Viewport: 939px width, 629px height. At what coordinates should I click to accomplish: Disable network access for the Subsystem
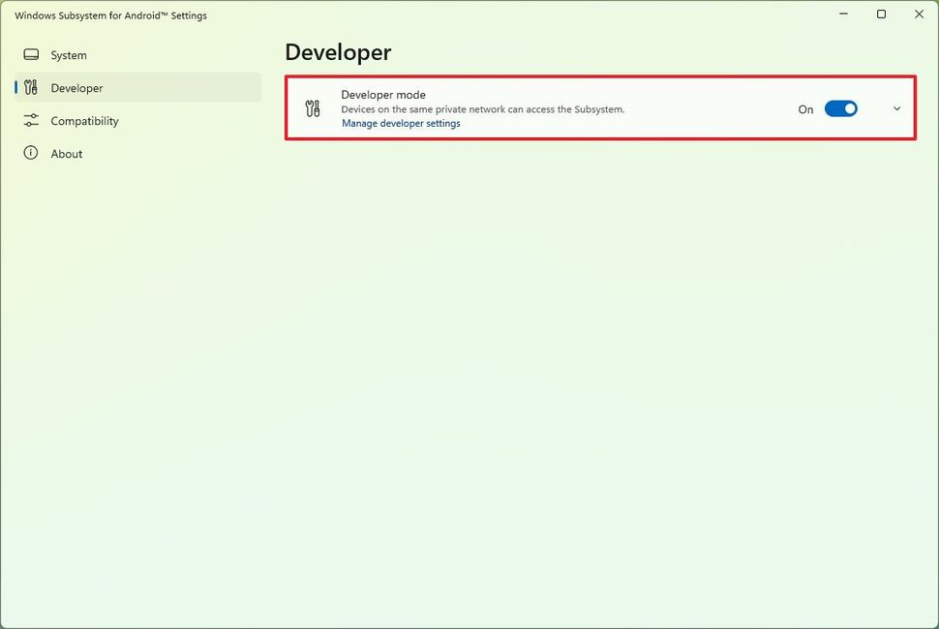[x=840, y=108]
